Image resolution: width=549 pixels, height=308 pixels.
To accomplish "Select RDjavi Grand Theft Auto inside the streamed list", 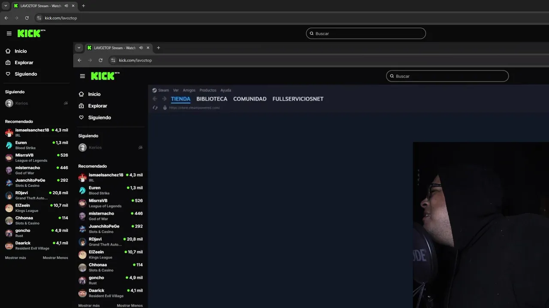I will [111, 242].
